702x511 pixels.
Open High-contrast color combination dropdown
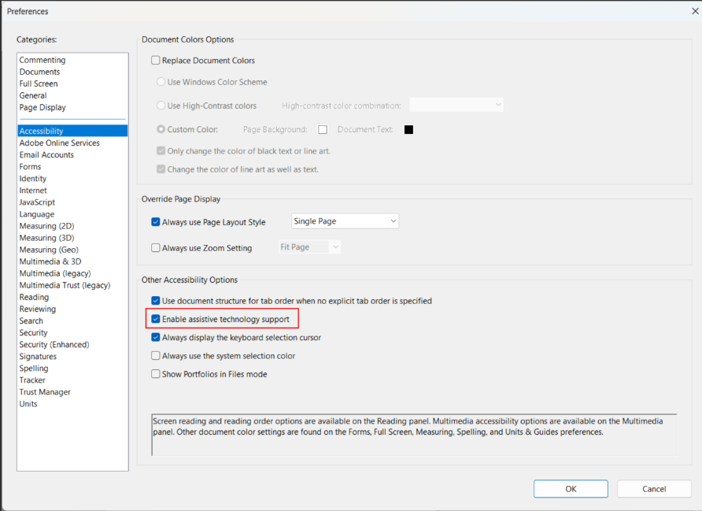click(456, 105)
